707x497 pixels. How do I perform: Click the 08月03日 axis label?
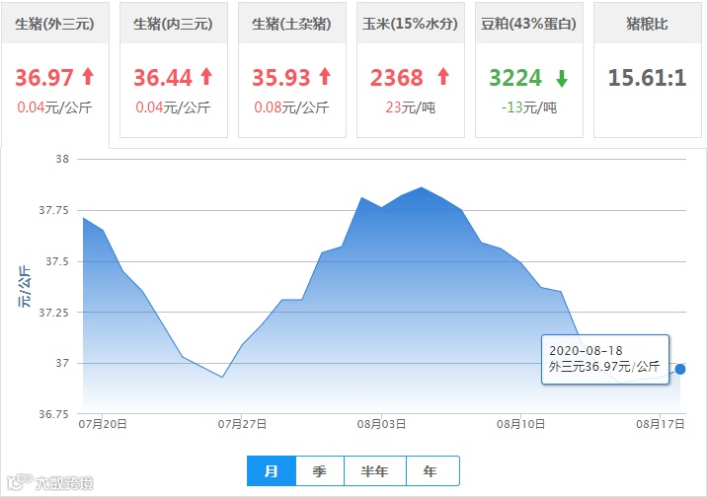pos(381,424)
